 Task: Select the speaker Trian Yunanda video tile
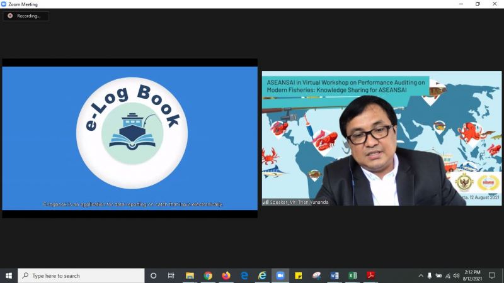[382, 138]
